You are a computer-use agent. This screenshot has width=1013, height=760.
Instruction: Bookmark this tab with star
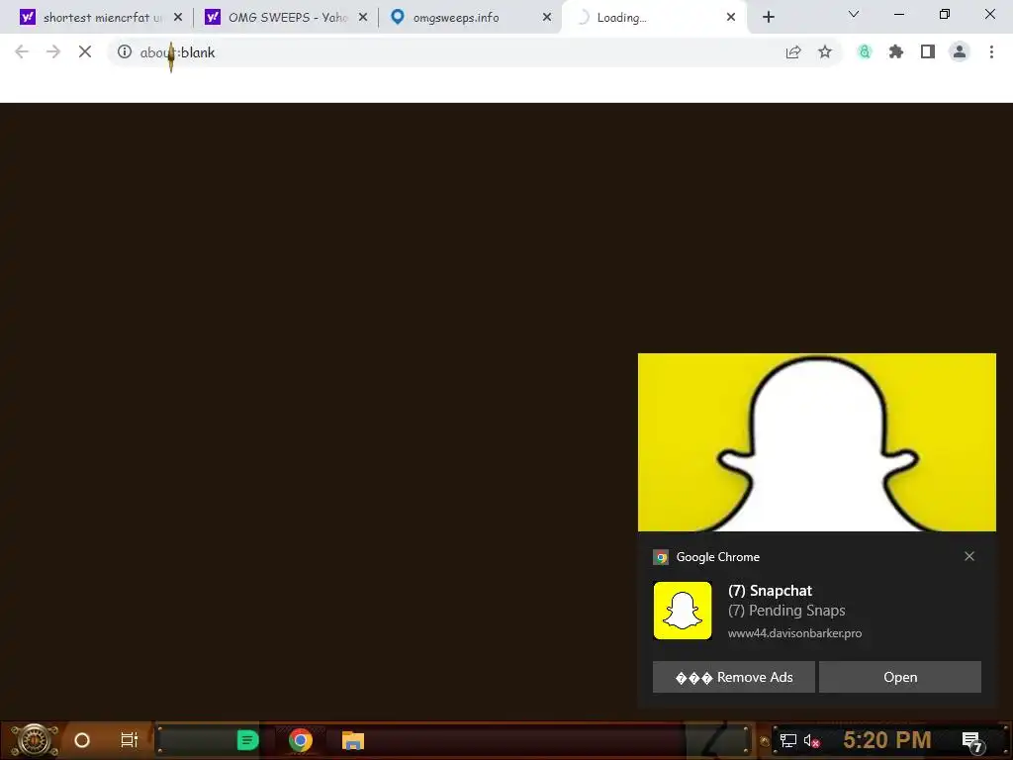825,51
